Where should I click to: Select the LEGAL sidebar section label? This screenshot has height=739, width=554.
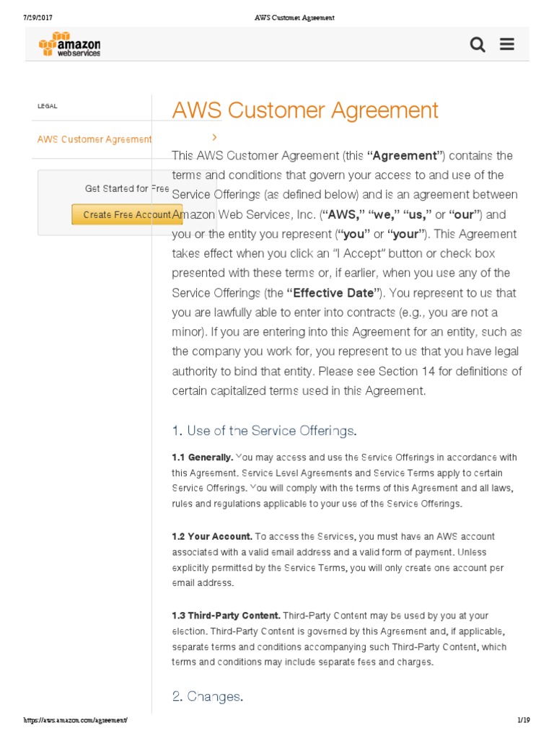(x=48, y=106)
